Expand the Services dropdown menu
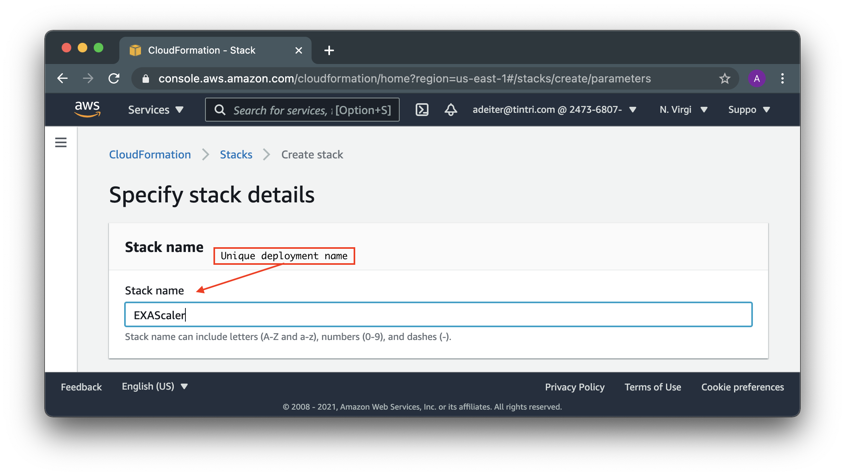Viewport: 845px width, 476px height. pyautogui.click(x=155, y=110)
